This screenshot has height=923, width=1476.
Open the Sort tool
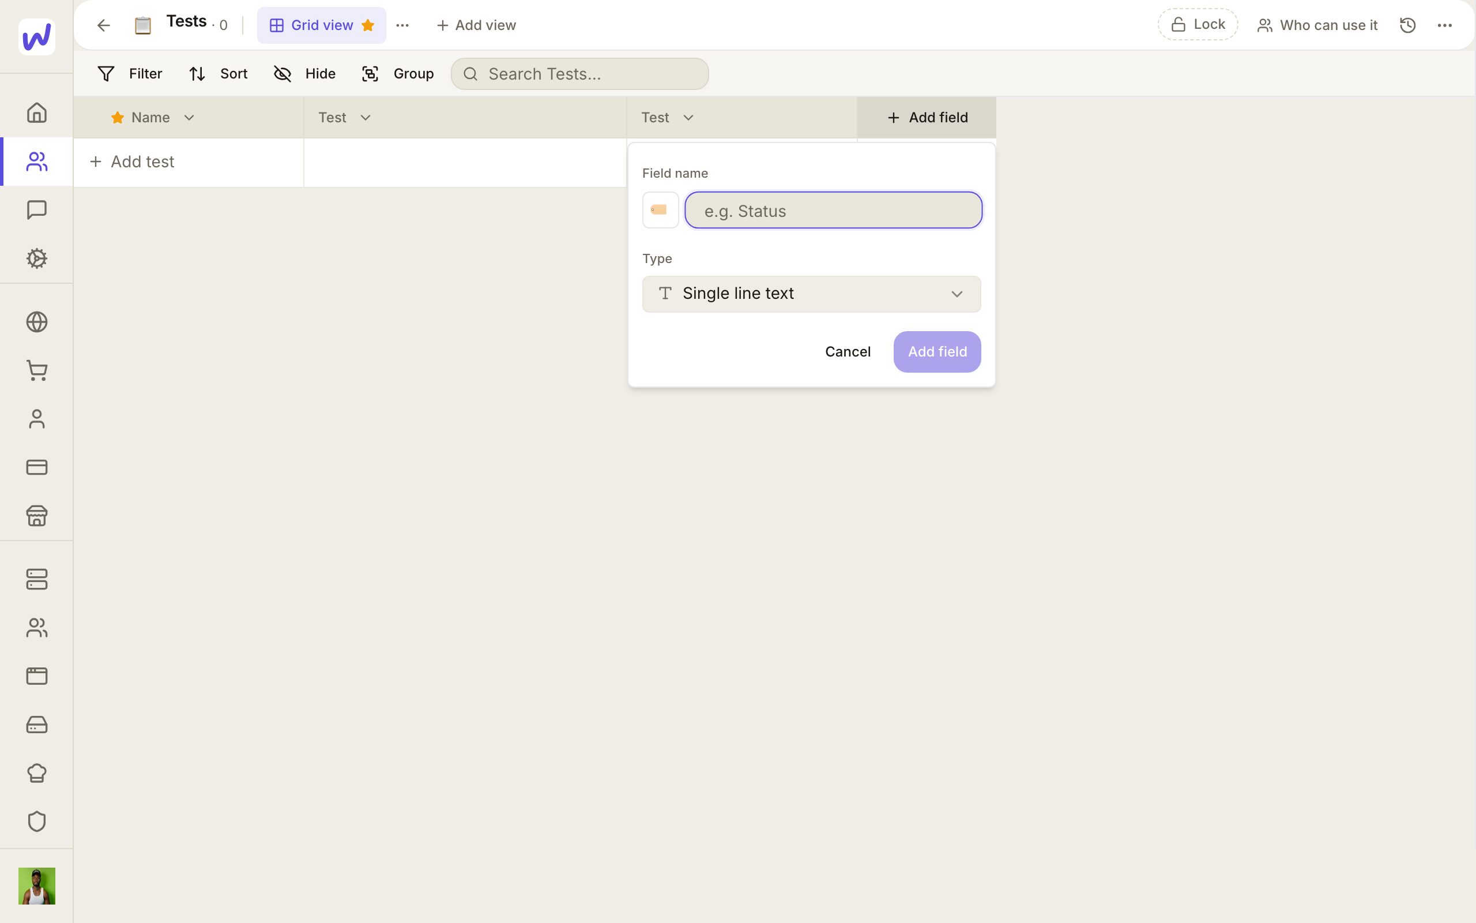tap(218, 74)
